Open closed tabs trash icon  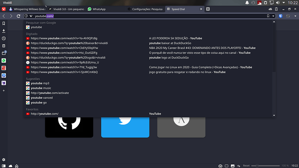pos(276,9)
